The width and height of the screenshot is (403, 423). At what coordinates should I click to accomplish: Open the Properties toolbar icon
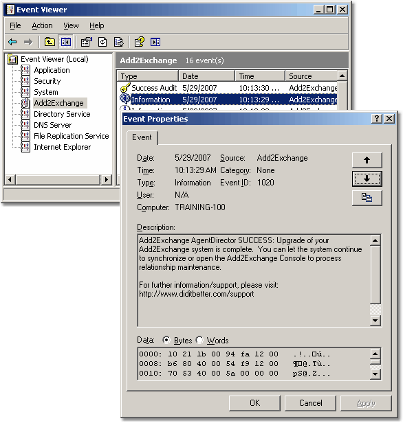click(x=87, y=42)
